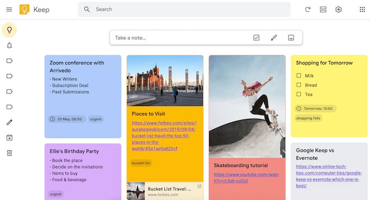Open Ellie's Birthday Party note title
The height and width of the screenshot is (200, 370).
tap(75, 151)
